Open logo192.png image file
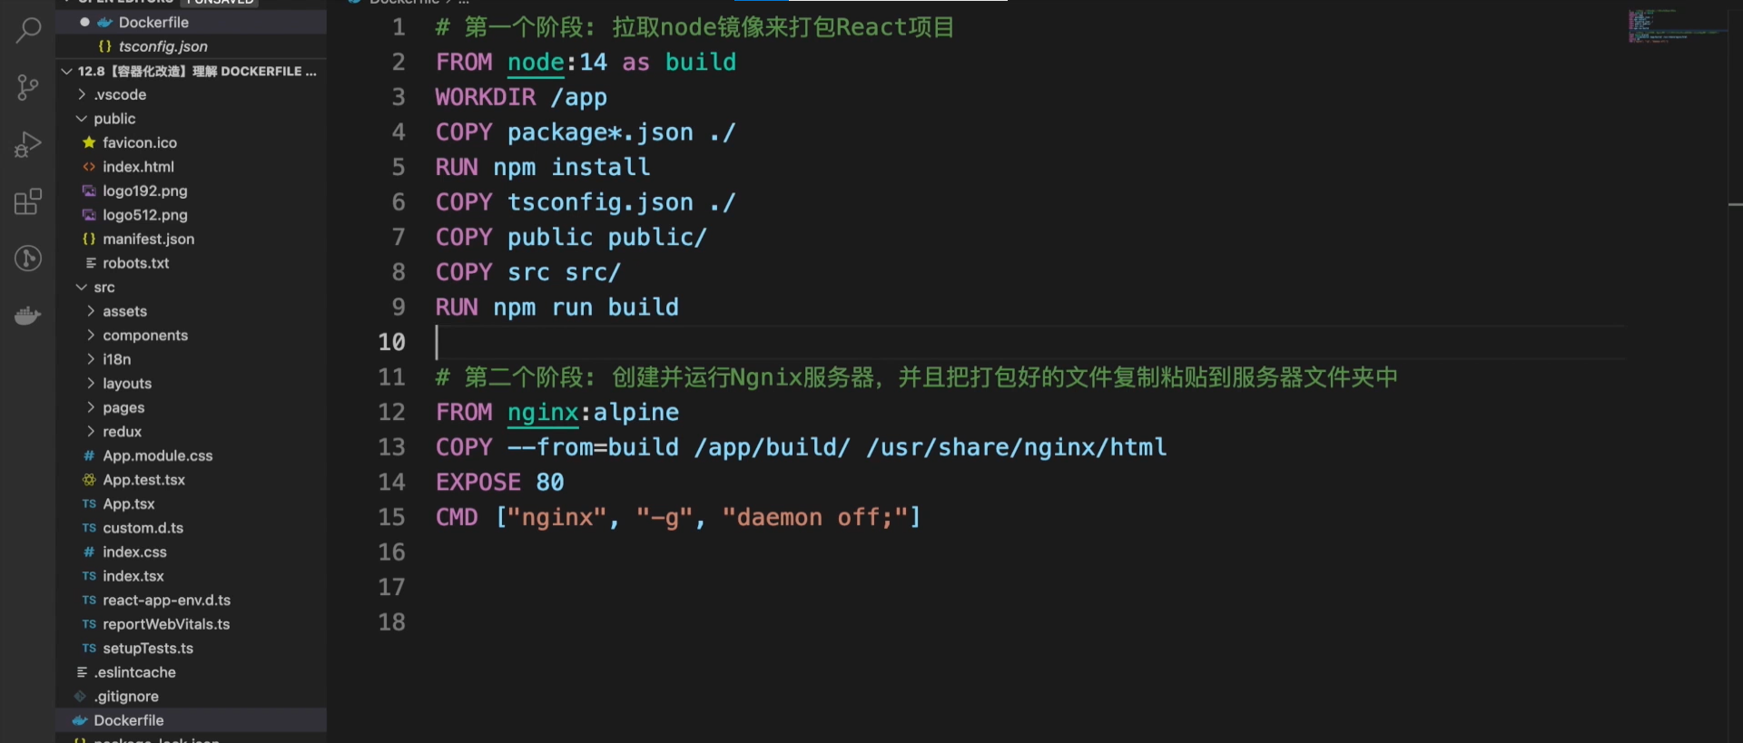1743x743 pixels. point(144,191)
